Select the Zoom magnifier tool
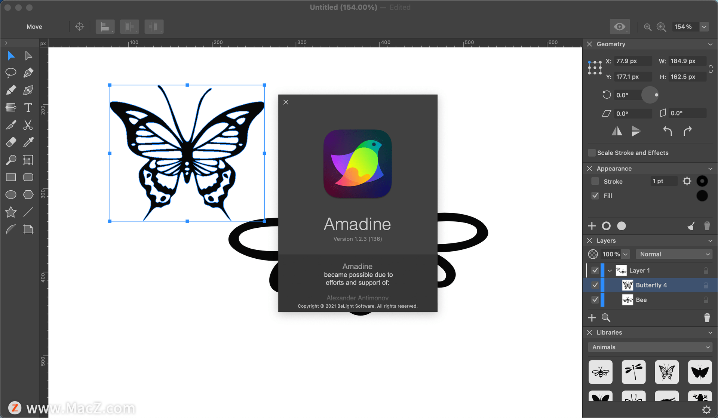The width and height of the screenshot is (718, 418). click(x=11, y=160)
